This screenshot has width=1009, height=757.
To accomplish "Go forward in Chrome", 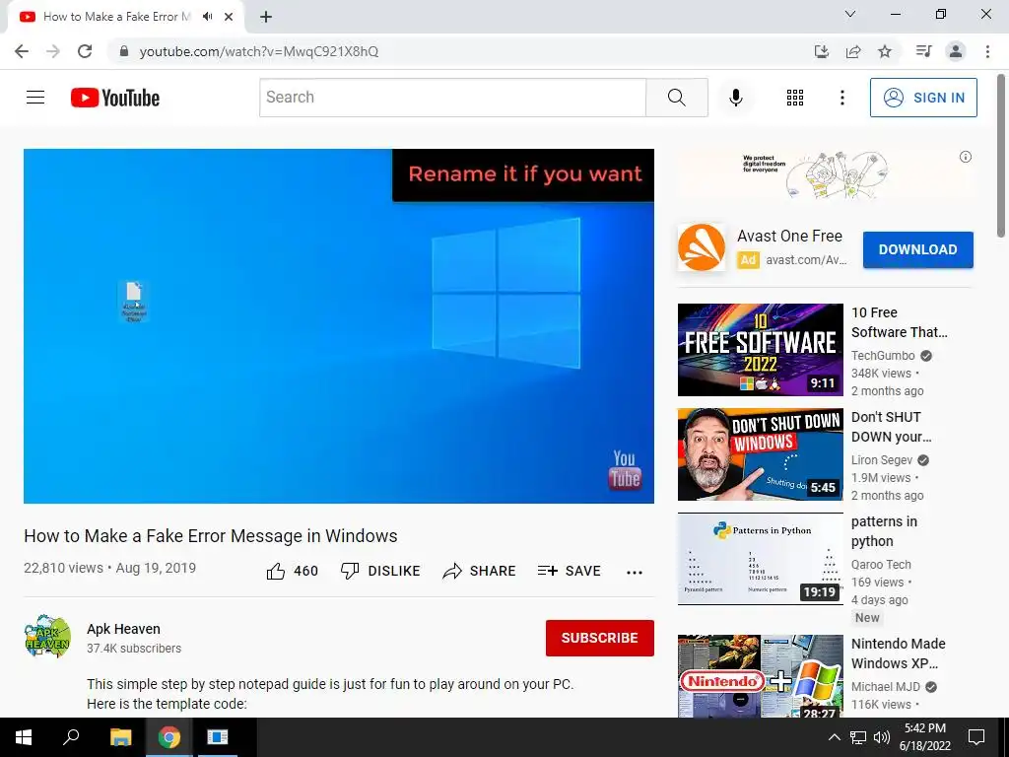I will (53, 51).
